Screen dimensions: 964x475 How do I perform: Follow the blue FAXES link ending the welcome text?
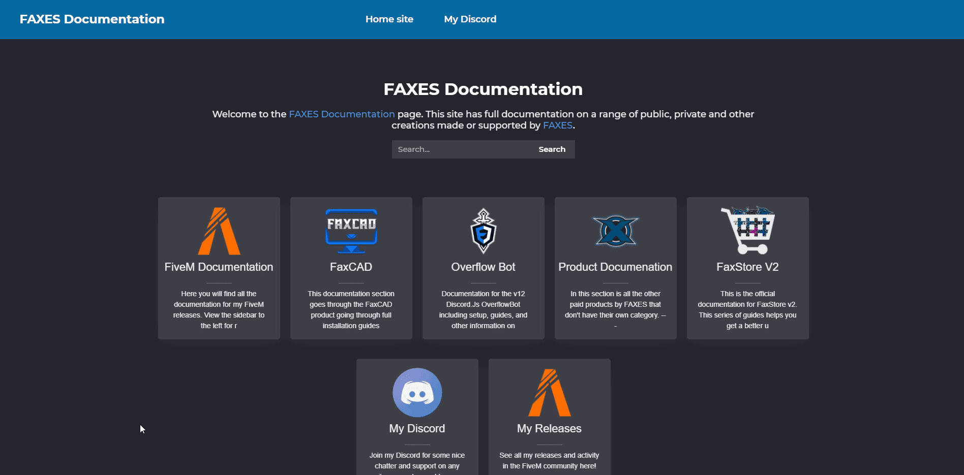click(558, 125)
